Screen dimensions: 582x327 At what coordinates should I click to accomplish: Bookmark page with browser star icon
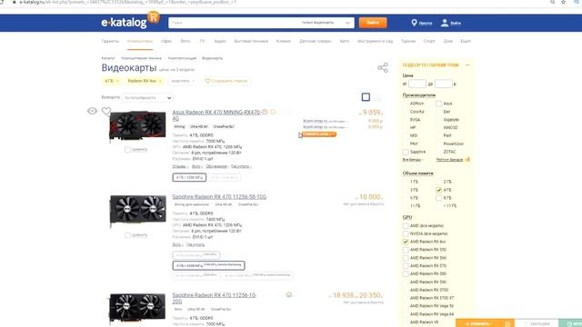(564, 2)
